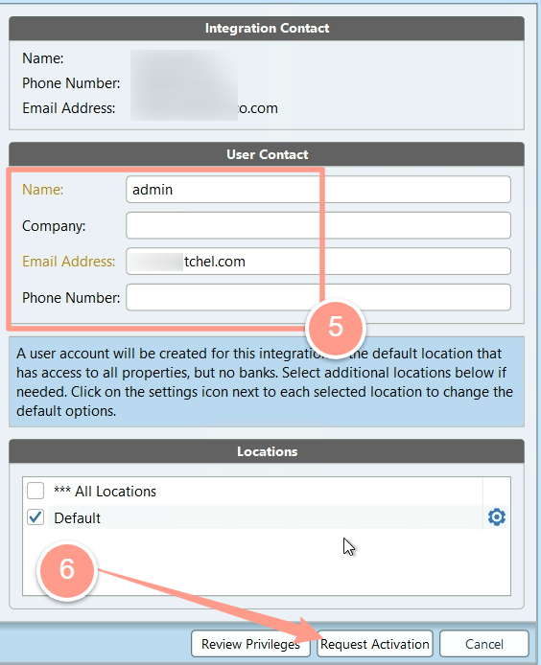Click the yellow Name label in User Contact
Viewport: 541px width, 665px height.
click(42, 189)
